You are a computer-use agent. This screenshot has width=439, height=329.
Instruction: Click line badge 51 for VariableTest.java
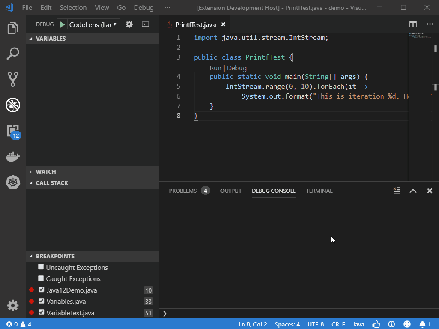coord(148,313)
